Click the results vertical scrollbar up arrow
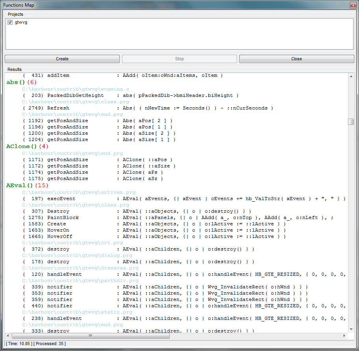This screenshot has height=351, width=359. point(351,76)
